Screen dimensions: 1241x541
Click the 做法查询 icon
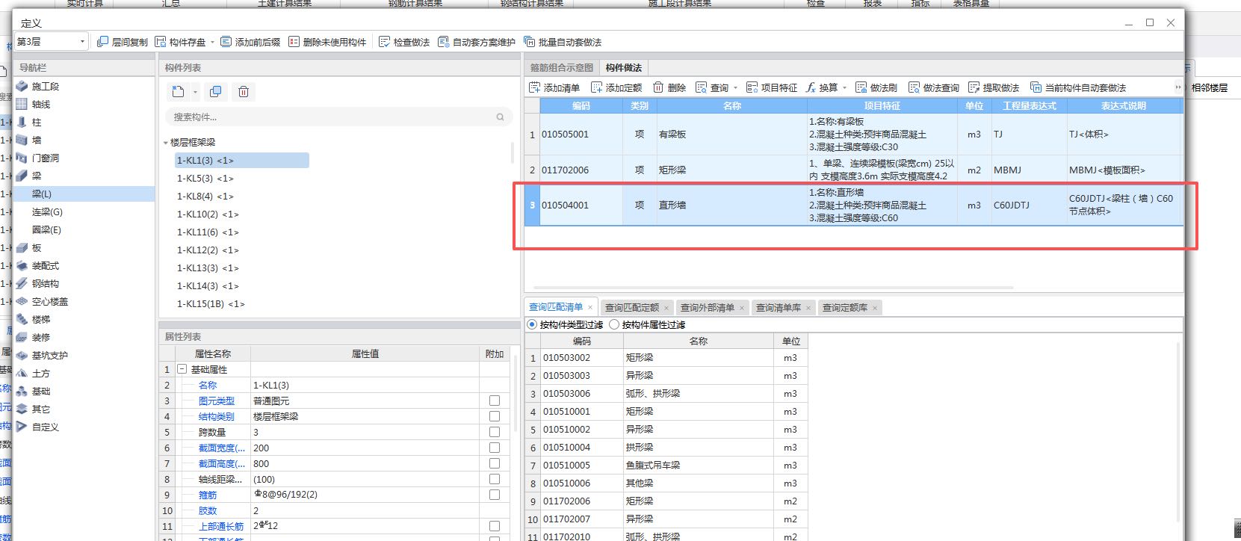point(914,87)
